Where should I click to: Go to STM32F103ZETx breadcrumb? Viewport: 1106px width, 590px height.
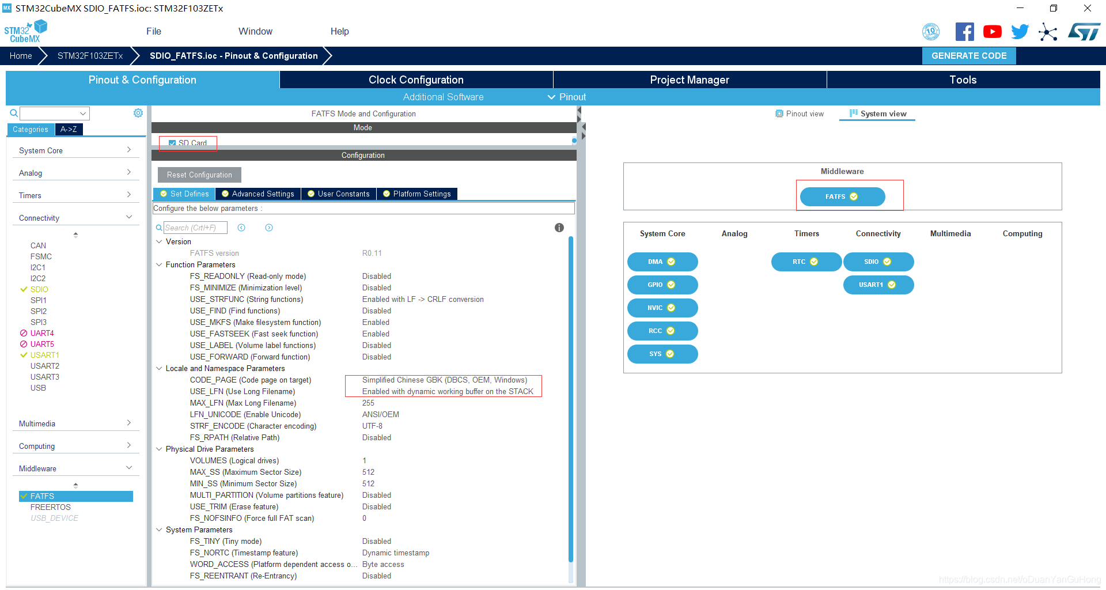[x=90, y=56]
